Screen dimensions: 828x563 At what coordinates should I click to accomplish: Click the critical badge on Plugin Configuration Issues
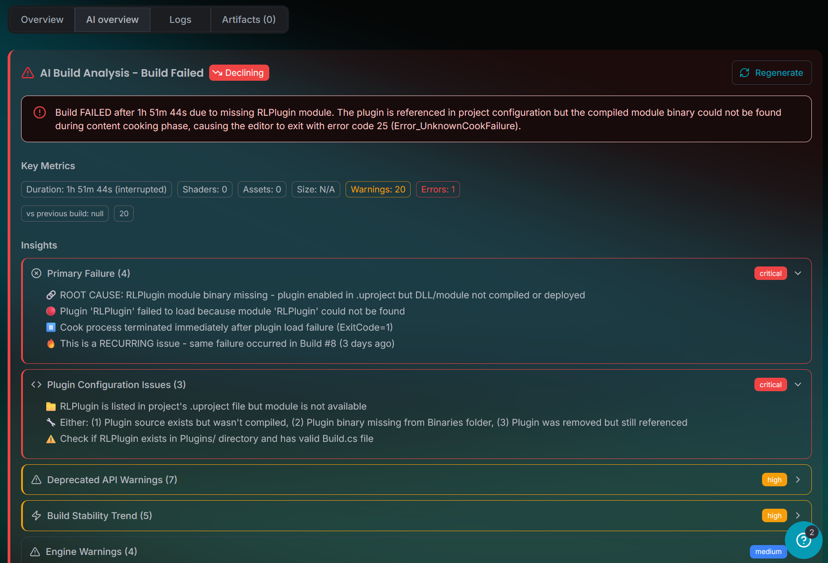click(771, 384)
